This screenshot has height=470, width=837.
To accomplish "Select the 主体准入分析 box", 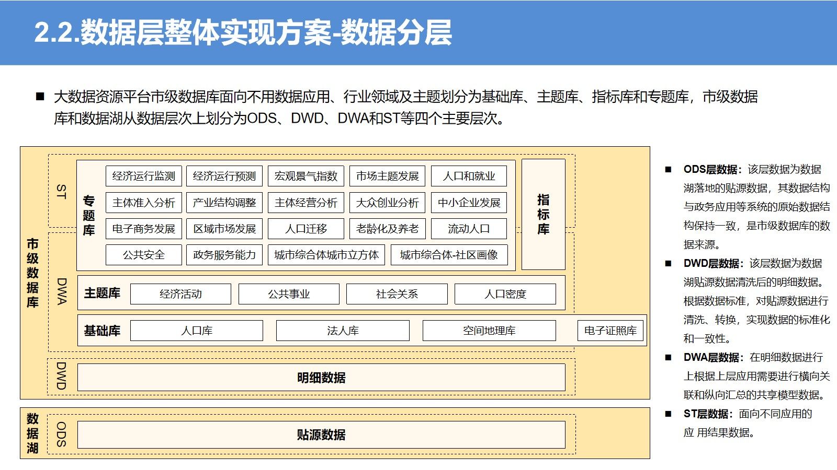I will click(x=144, y=203).
